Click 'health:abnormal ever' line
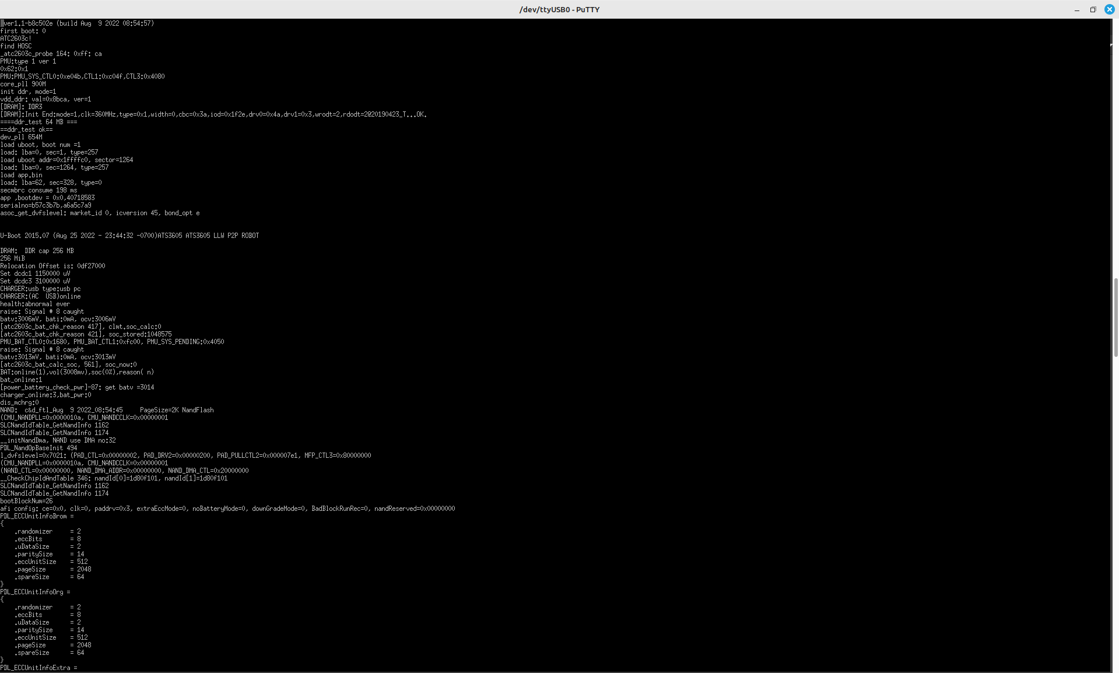 coord(35,304)
